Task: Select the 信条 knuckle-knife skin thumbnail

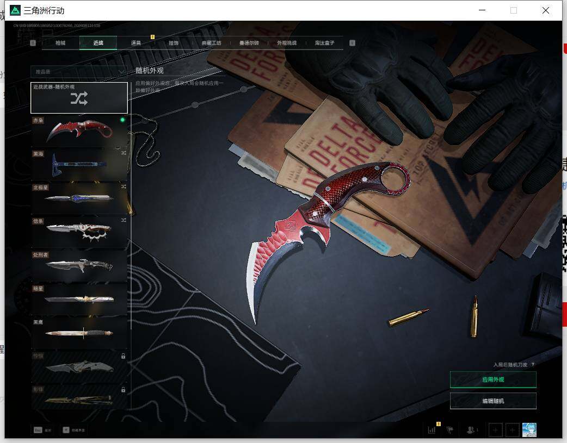Action: [79, 232]
